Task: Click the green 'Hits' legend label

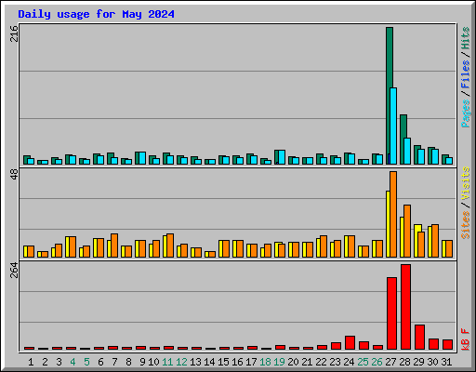Action: [x=466, y=38]
